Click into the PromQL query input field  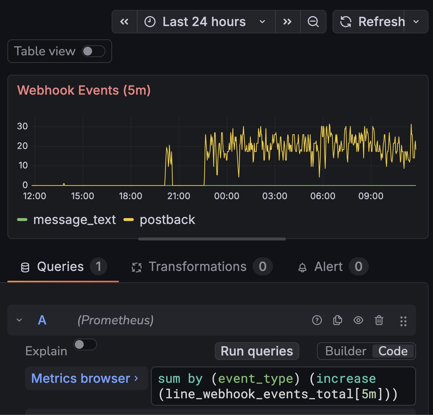pos(284,386)
